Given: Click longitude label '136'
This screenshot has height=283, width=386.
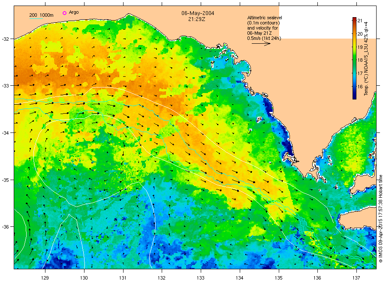Looking at the screenshot, I should (317, 278).
